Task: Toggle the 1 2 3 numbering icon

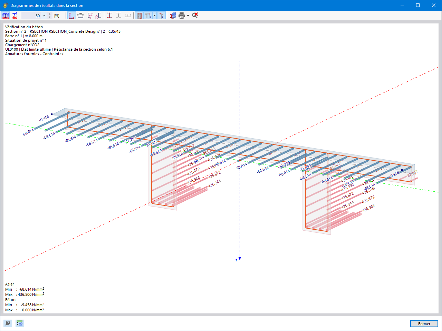Action: pos(128,16)
